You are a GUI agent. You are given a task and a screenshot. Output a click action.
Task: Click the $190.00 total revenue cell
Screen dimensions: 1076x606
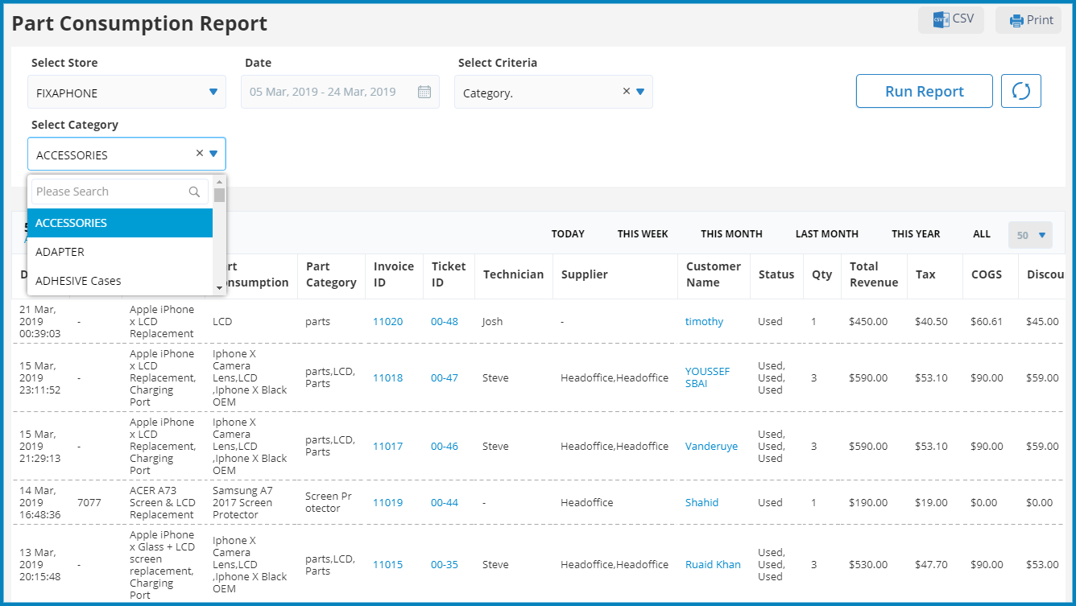(868, 502)
